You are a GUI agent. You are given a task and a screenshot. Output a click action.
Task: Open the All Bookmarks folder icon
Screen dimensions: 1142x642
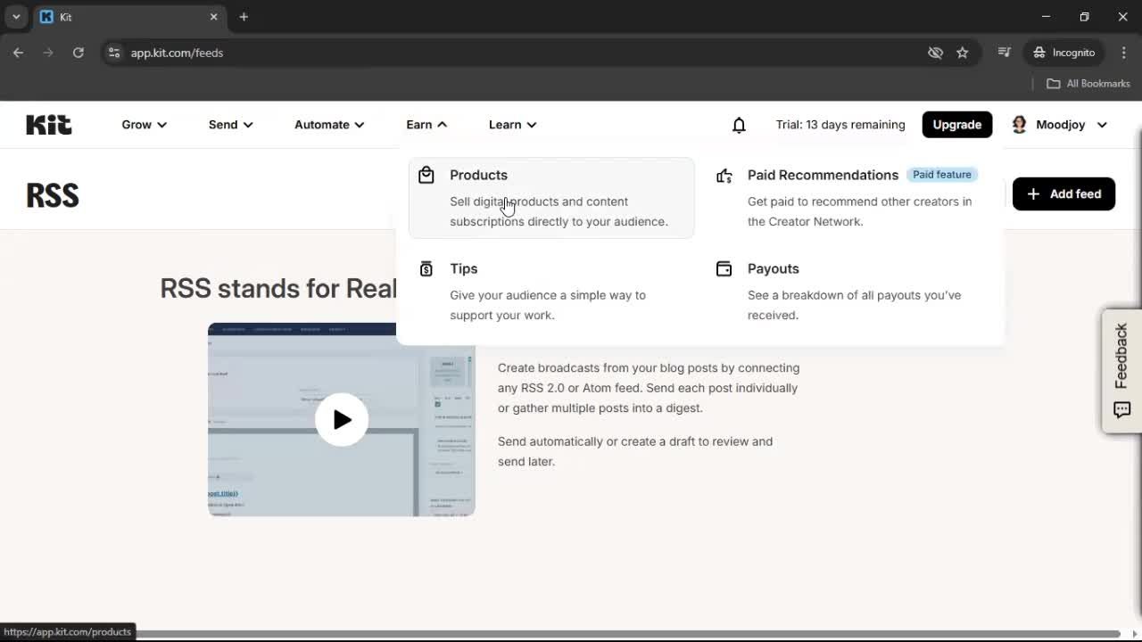1052,83
